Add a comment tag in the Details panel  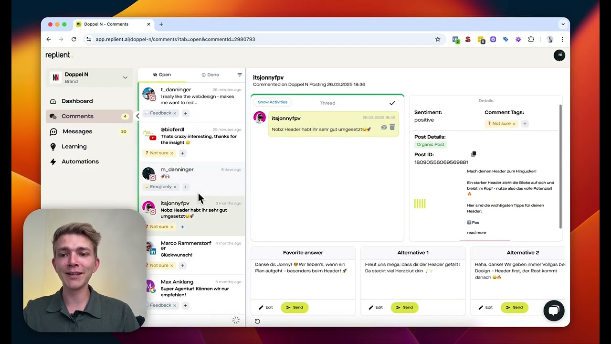pyautogui.click(x=525, y=124)
